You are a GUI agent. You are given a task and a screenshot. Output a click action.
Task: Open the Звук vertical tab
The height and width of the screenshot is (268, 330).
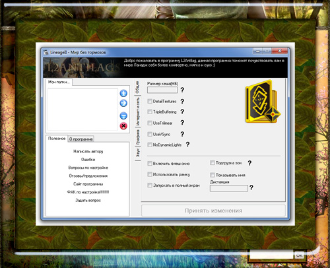click(138, 153)
